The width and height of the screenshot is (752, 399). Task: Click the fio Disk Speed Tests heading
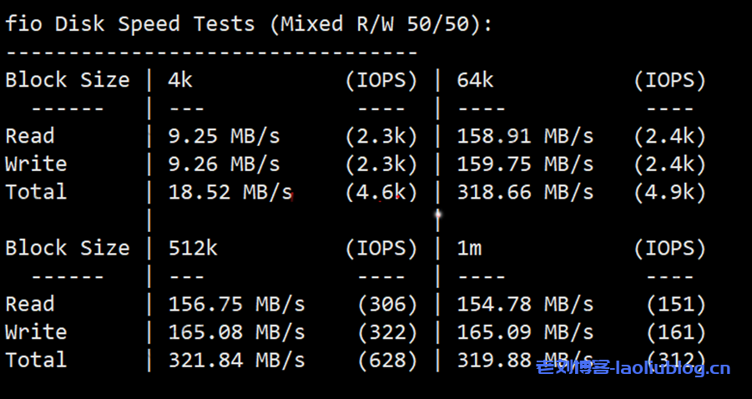point(249,23)
